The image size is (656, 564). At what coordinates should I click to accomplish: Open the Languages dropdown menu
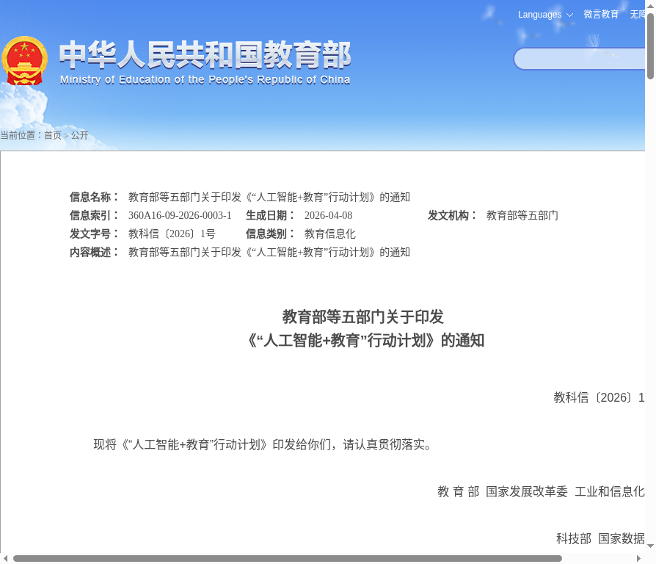tap(540, 15)
